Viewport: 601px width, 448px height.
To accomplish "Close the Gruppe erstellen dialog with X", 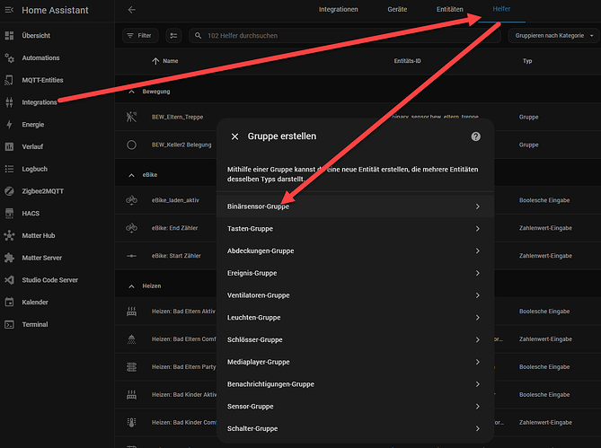I will tap(235, 136).
